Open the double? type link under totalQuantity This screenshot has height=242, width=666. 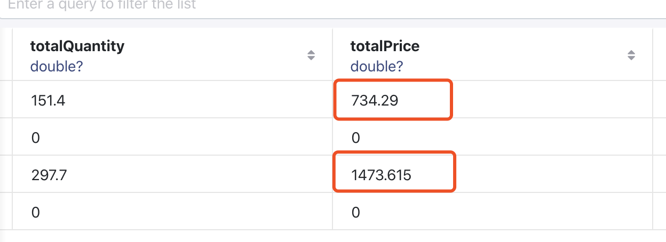56,67
